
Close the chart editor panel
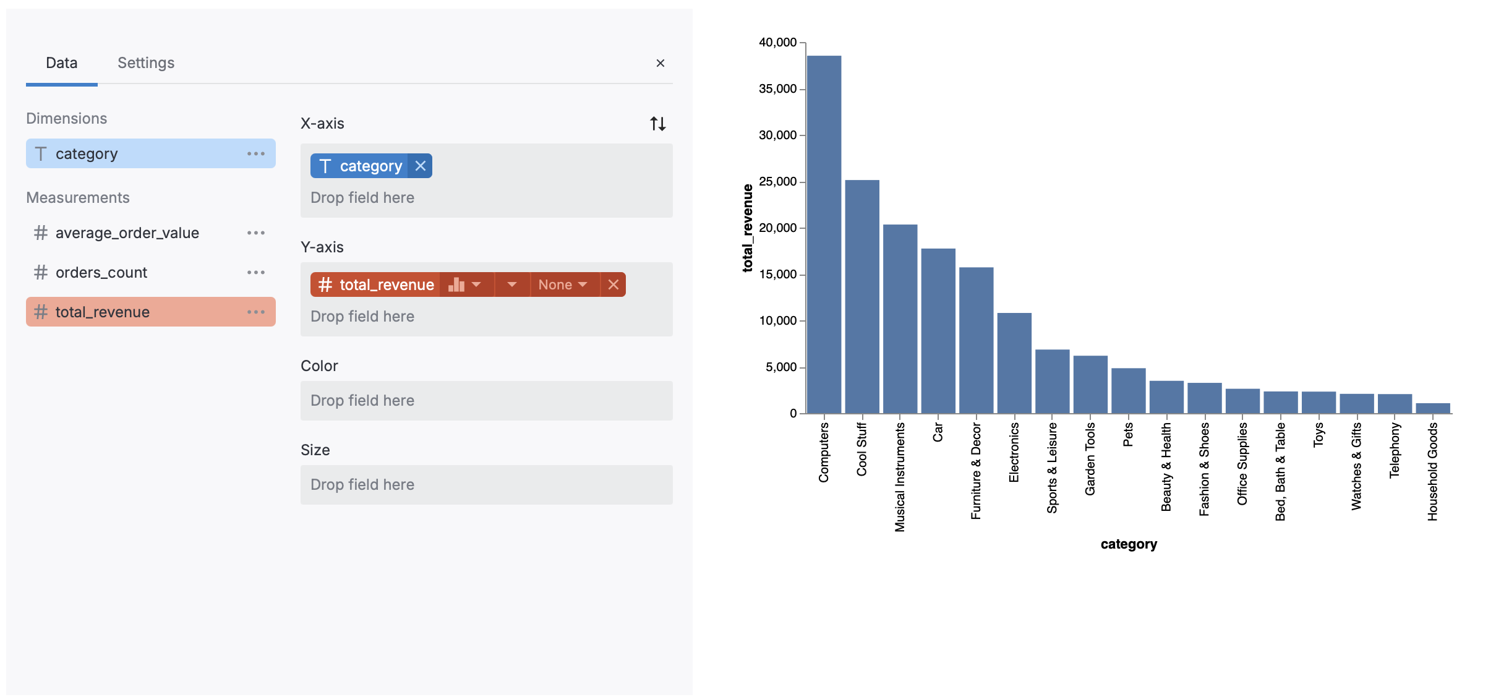[660, 62]
